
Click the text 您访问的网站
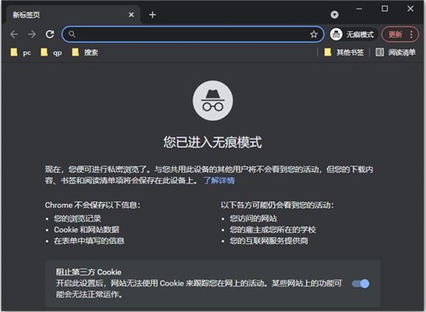click(253, 218)
